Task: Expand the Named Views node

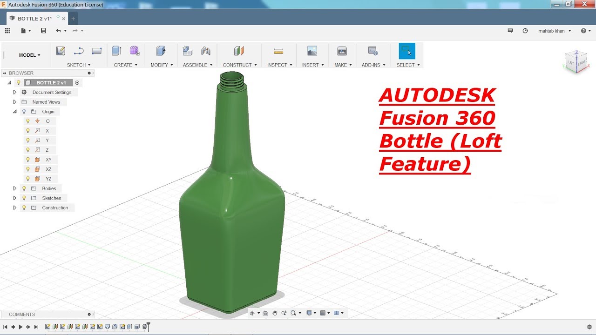Action: [x=14, y=102]
